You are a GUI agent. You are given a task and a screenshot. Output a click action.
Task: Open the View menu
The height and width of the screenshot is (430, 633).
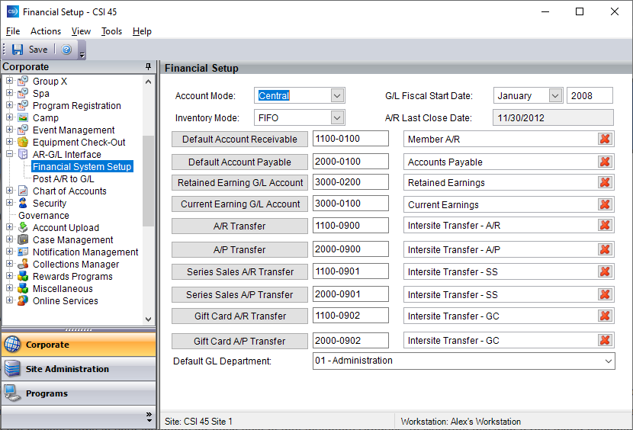click(81, 31)
